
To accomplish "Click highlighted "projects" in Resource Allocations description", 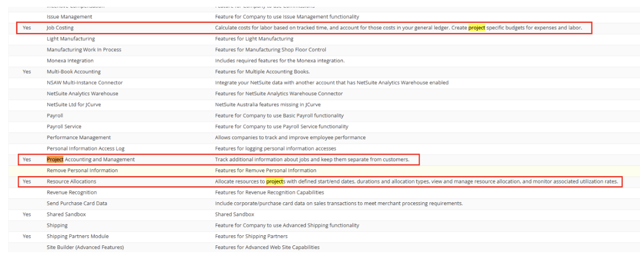I will coord(275,181).
